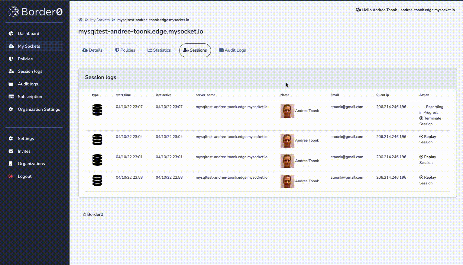Replay the 23:04 session

428,139
